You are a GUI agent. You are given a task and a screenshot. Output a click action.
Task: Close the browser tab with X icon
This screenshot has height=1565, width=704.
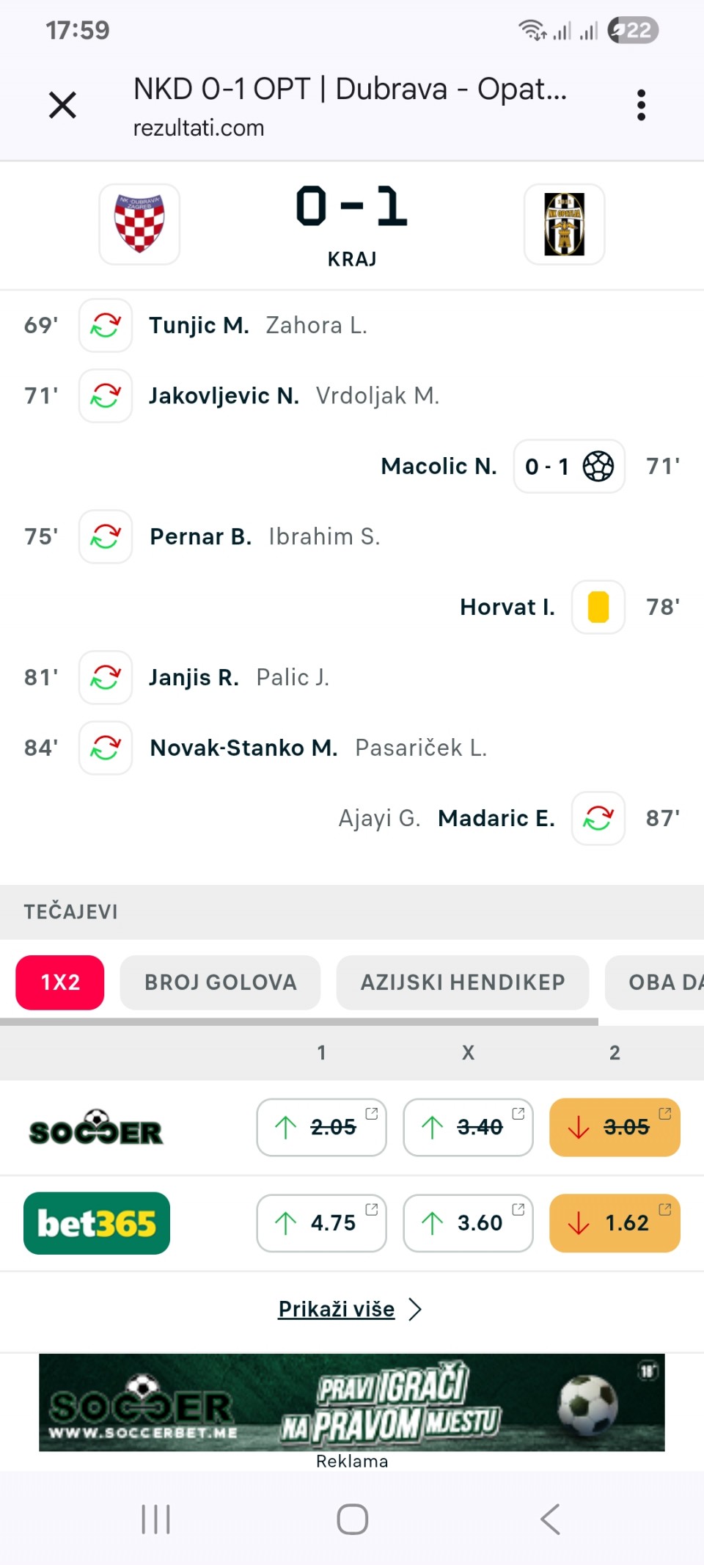(62, 105)
